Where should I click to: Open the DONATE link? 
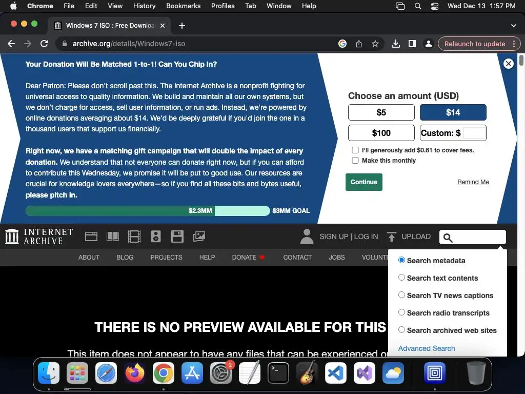pyautogui.click(x=248, y=258)
